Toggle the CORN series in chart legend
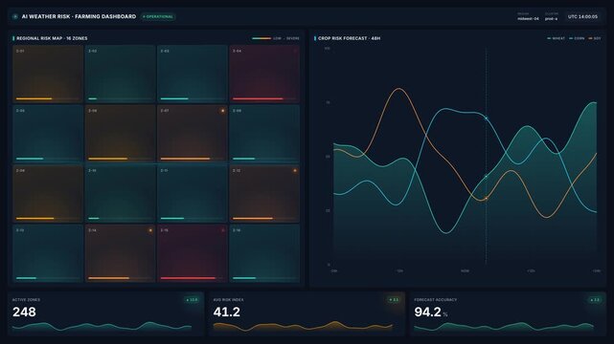This screenshot has height=344, width=614. (577, 38)
